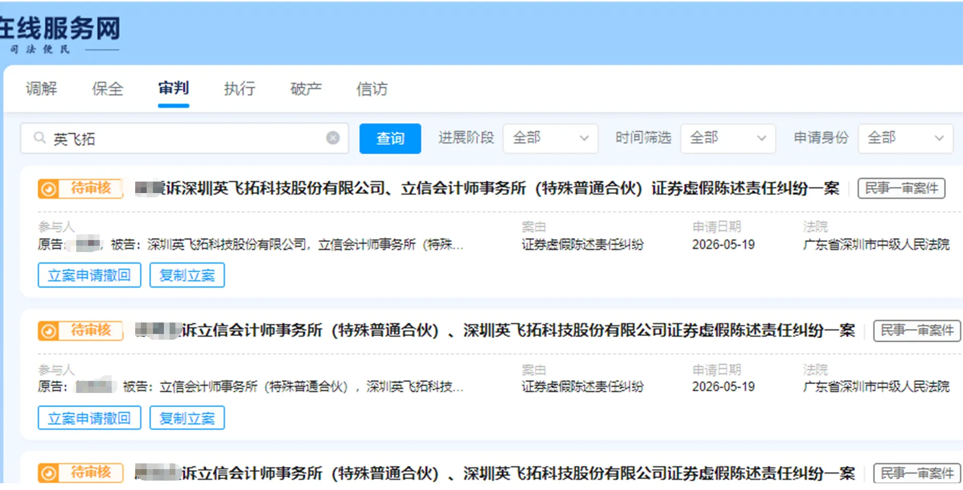Click first case 案由 证券虚假陈述责任纠纷
The height and width of the screenshot is (490, 963).
click(x=582, y=244)
